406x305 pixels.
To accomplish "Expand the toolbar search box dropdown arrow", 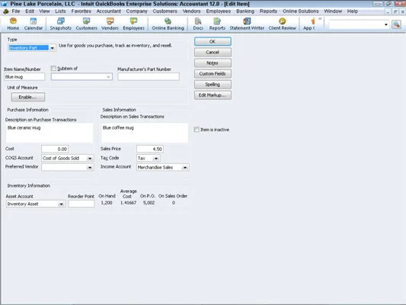I will (386, 24).
